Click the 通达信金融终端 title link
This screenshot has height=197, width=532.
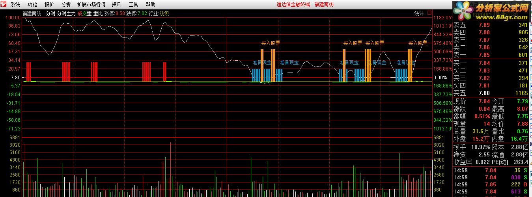point(293,4)
